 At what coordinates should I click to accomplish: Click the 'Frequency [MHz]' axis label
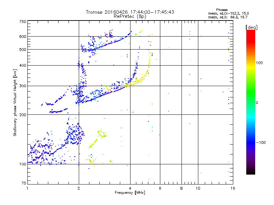(x=130, y=193)
